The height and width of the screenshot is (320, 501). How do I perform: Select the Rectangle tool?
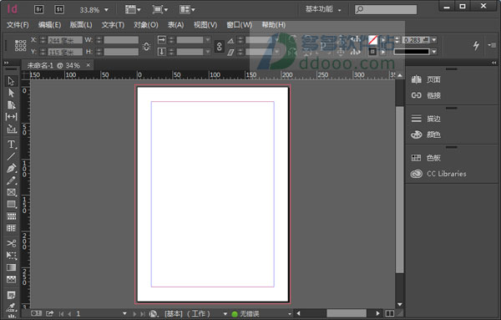point(11,204)
